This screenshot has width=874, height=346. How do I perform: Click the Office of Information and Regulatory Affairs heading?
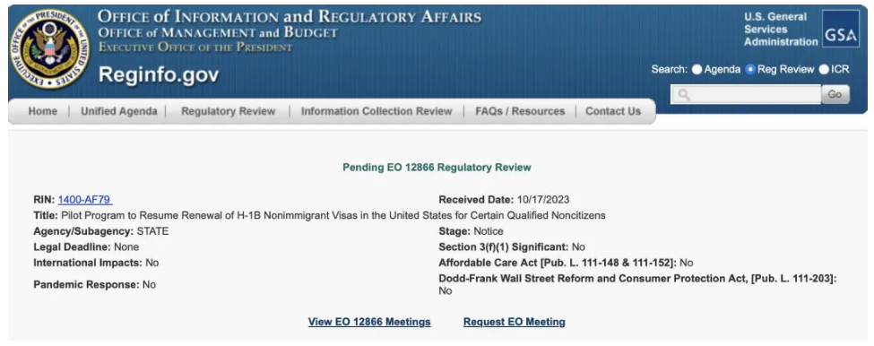pyautogui.click(x=290, y=17)
